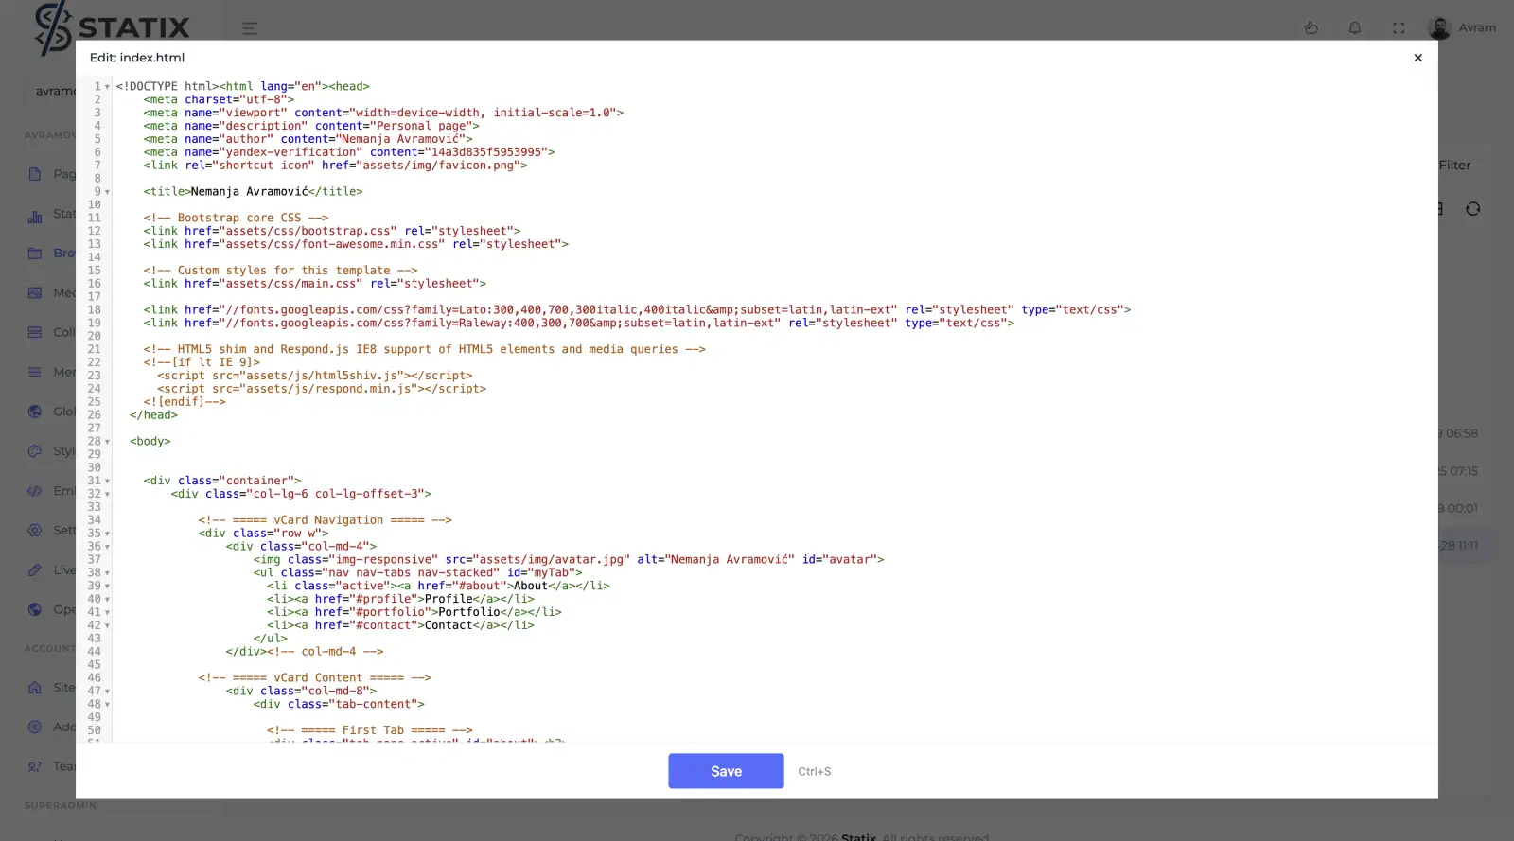Open the Embed code-brackets icon in sidebar

point(35,491)
